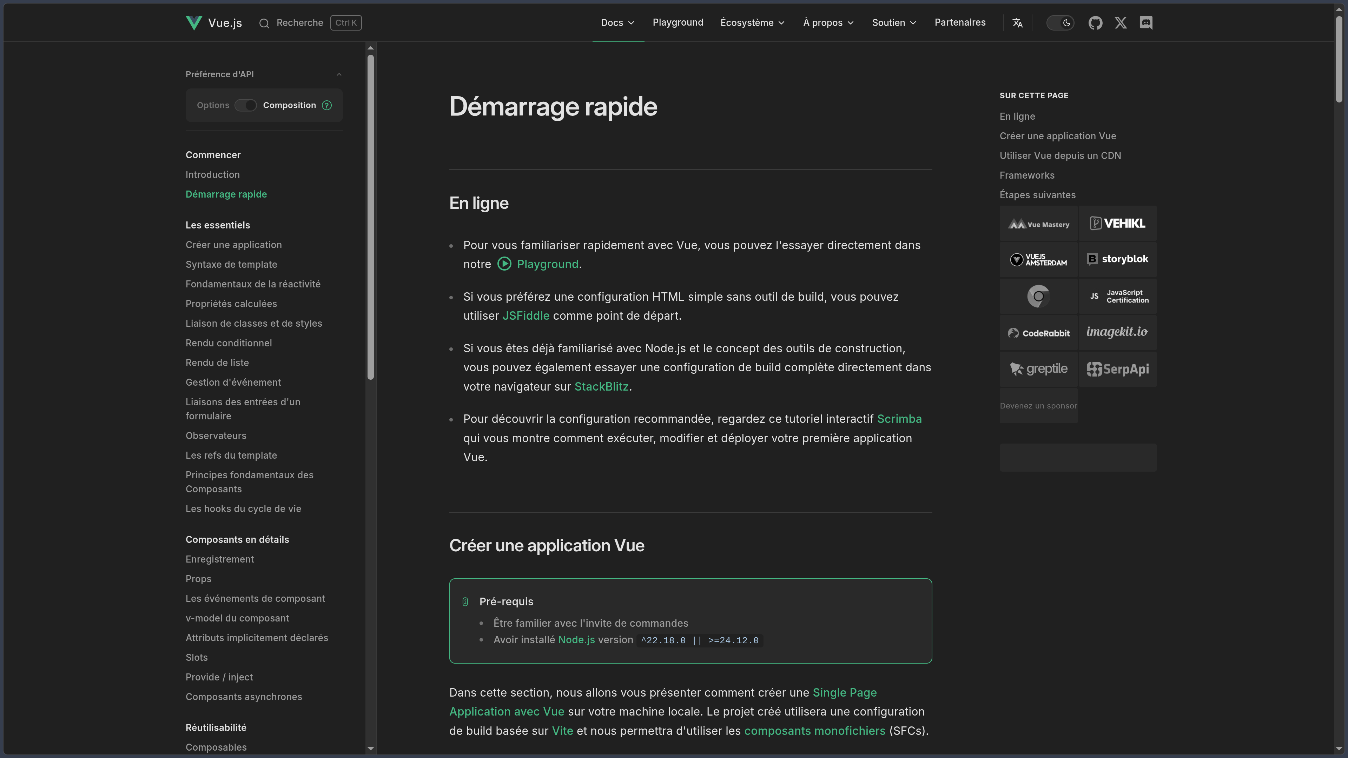Click the sidebar scrollbar thumb

pos(370,217)
